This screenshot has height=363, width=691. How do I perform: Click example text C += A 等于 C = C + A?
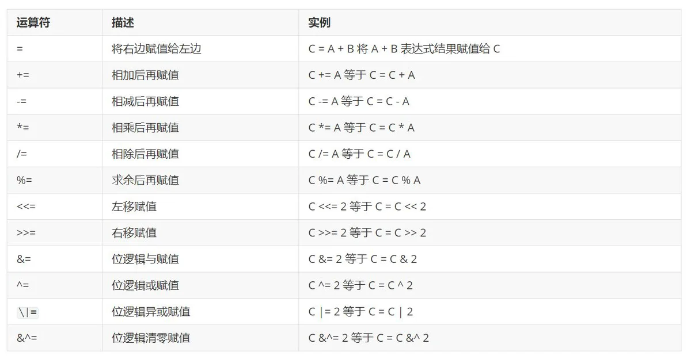click(362, 75)
